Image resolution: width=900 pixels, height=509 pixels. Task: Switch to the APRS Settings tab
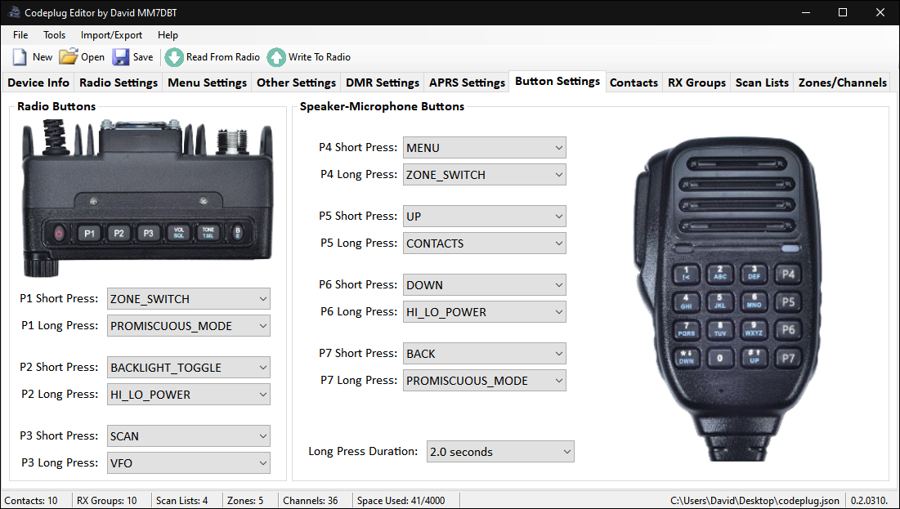[466, 82]
